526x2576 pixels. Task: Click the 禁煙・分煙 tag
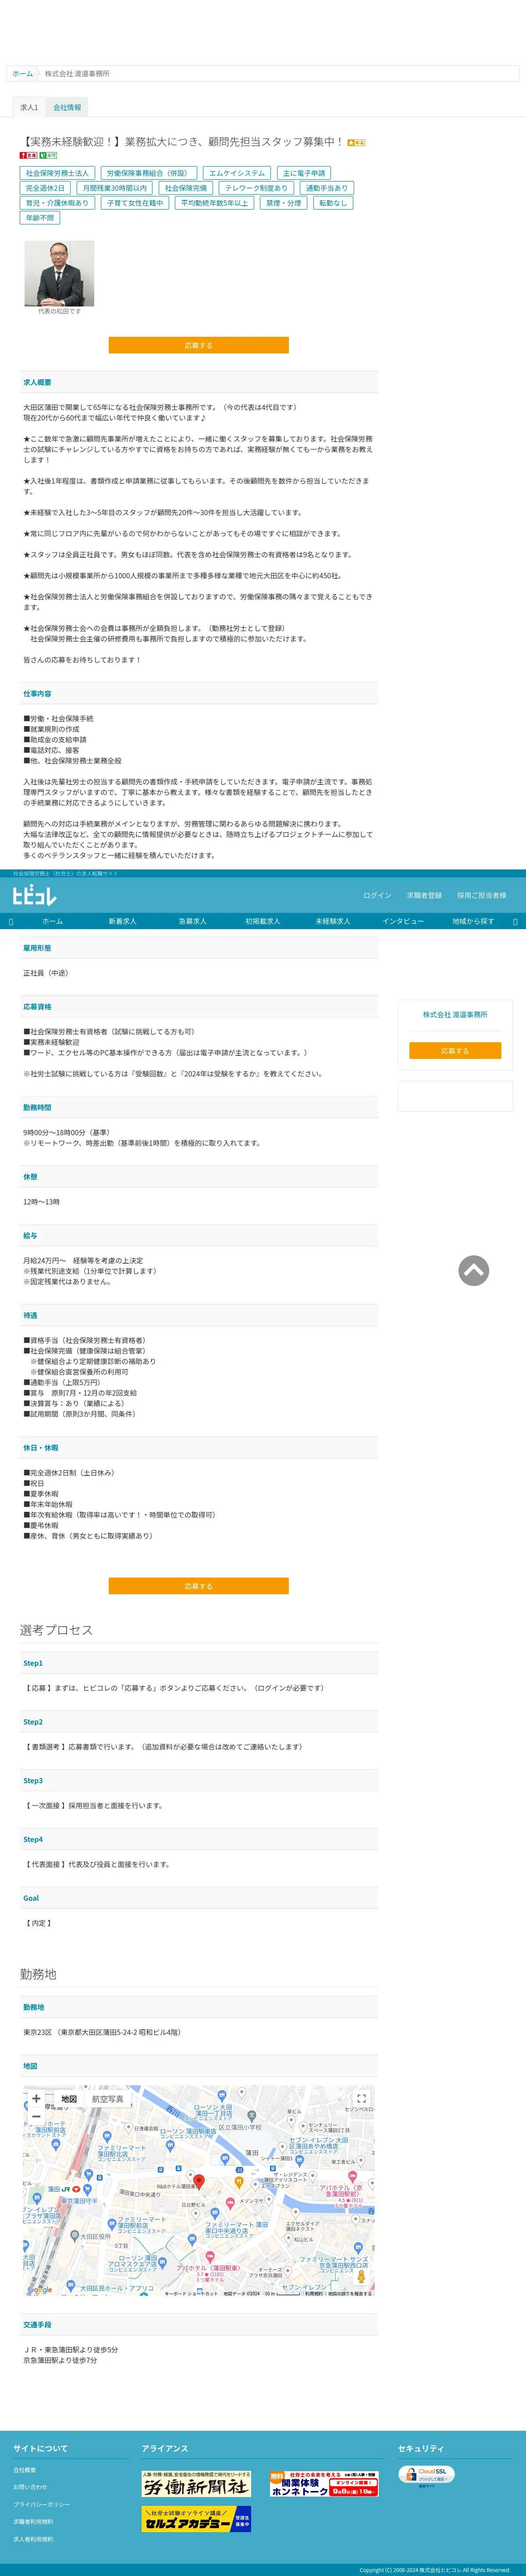coord(284,203)
